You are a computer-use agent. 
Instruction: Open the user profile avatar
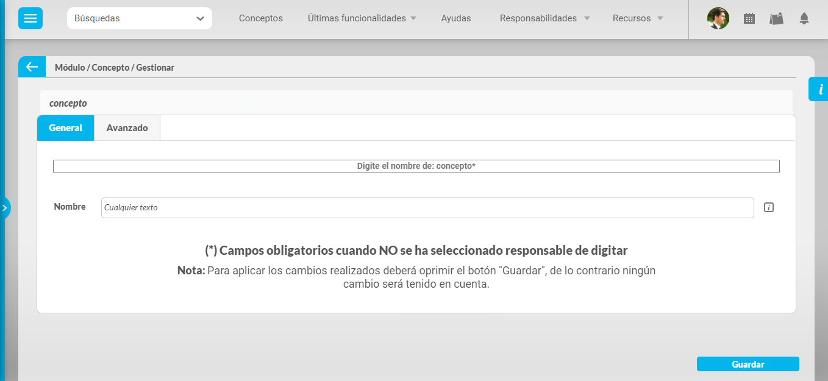(x=718, y=18)
